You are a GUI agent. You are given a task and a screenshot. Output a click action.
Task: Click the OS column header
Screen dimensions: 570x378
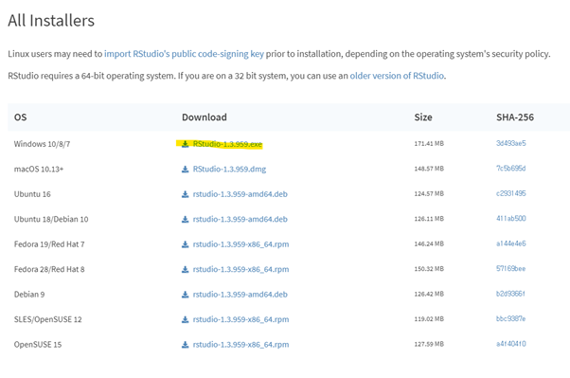pos(21,117)
